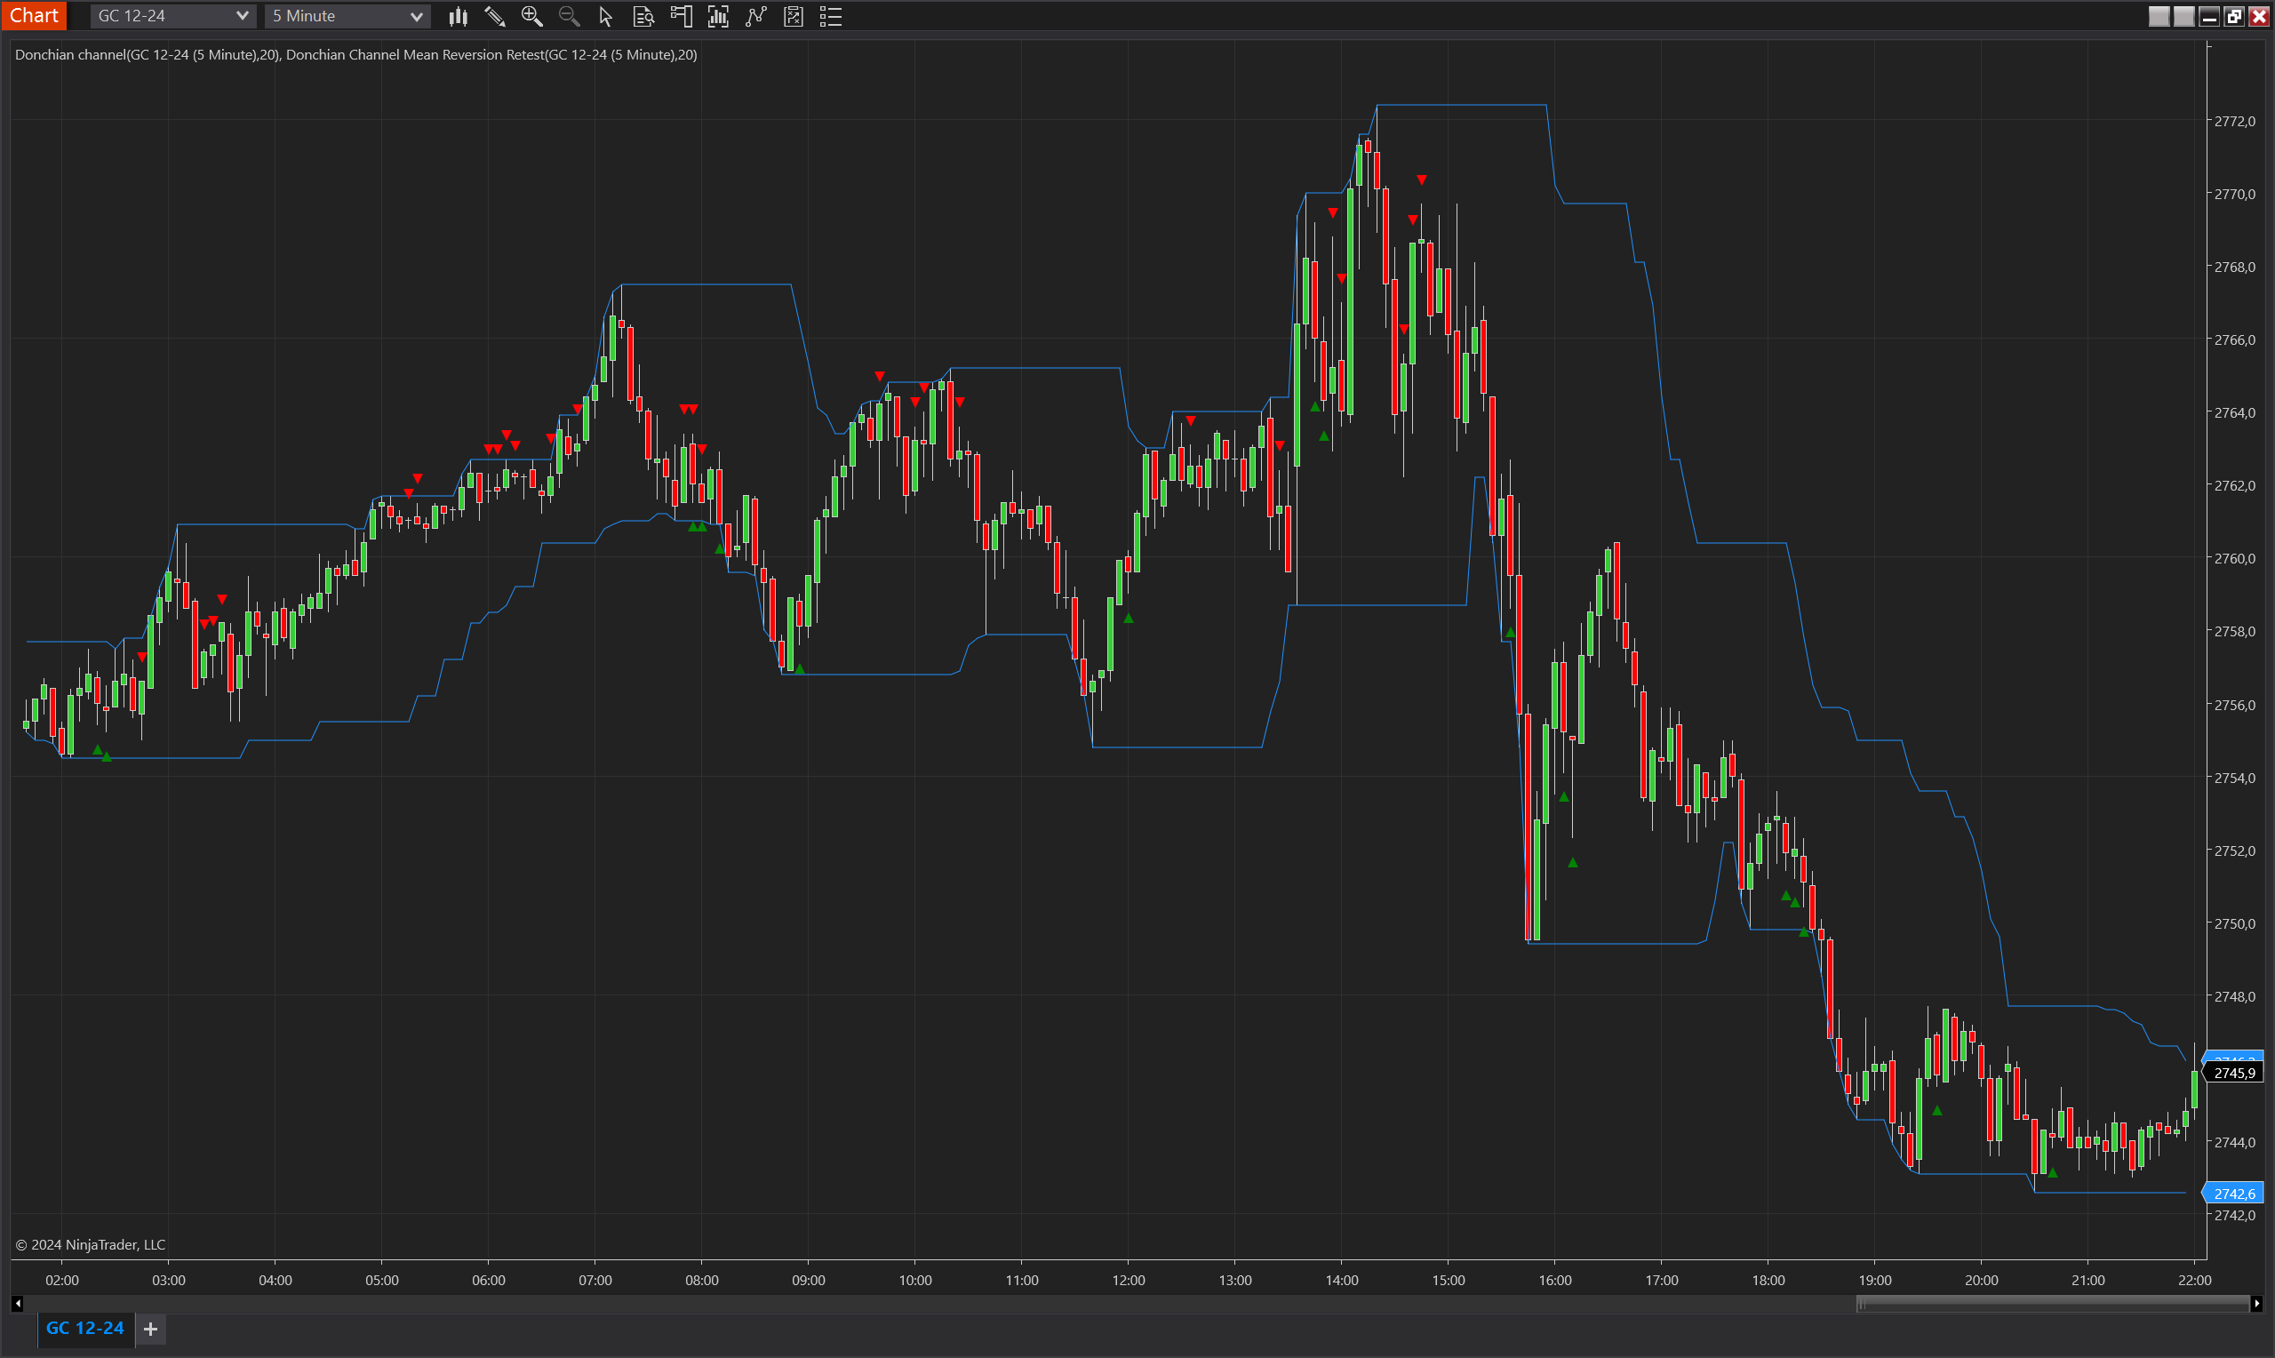Show the Data Box (document magnifier icon)
This screenshot has width=2275, height=1358.
tap(643, 17)
